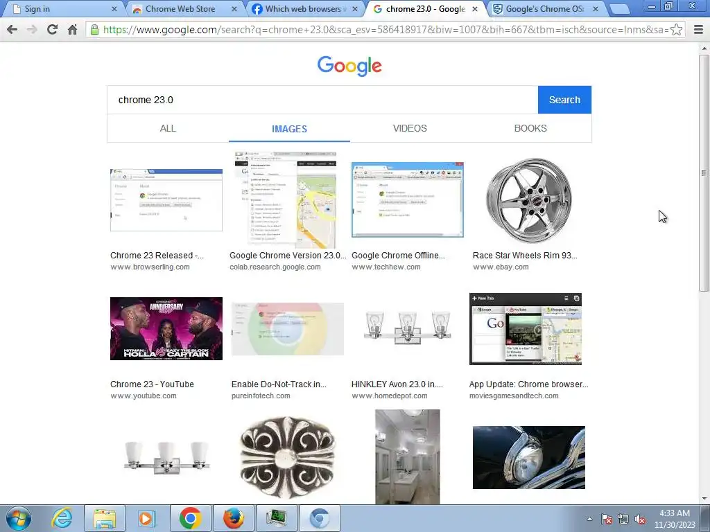The image size is (710, 532).
Task: Click www.techhew.com source link
Action: click(386, 267)
